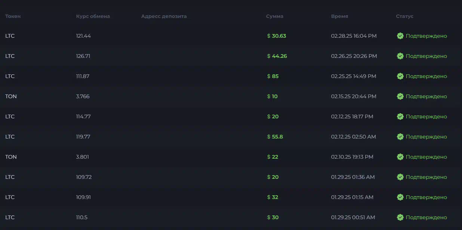Click timestamp 02.25.25 14:49 PM

(x=354, y=76)
